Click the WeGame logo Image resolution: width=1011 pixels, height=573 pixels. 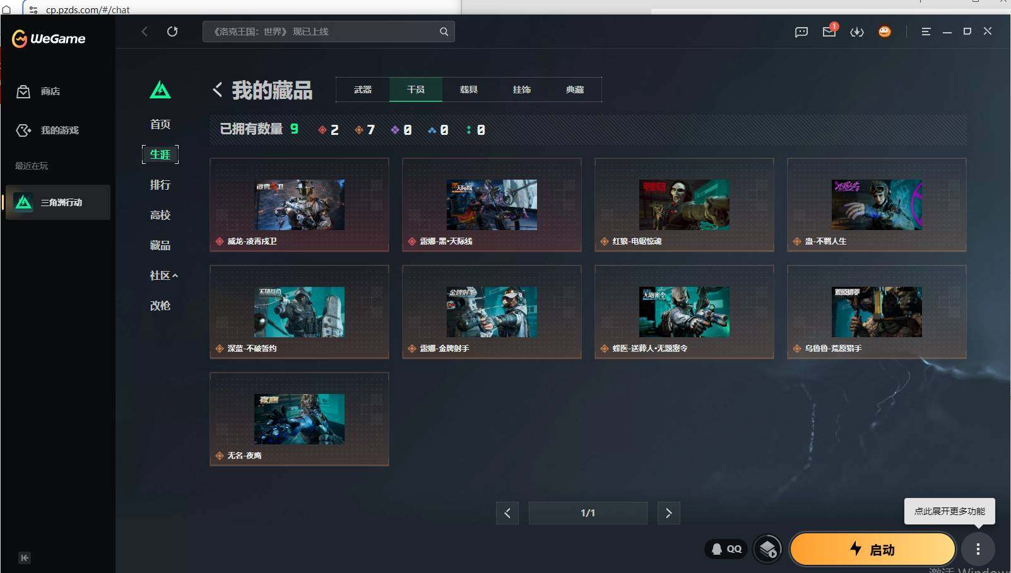49,39
